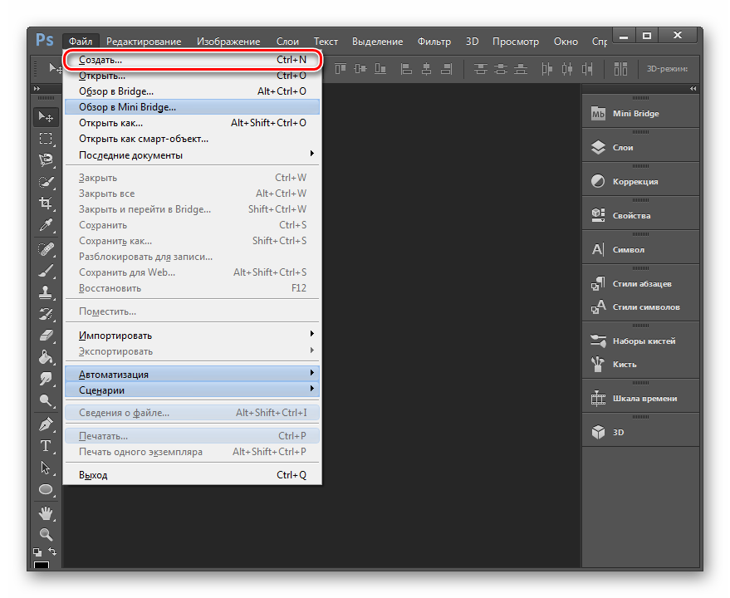Click the foreground color swatch
Image resolution: width=730 pixels, height=598 pixels.
(x=41, y=566)
